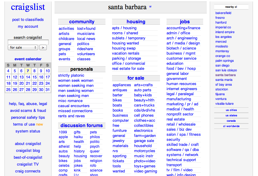Open 'activities' community link

click(66, 29)
